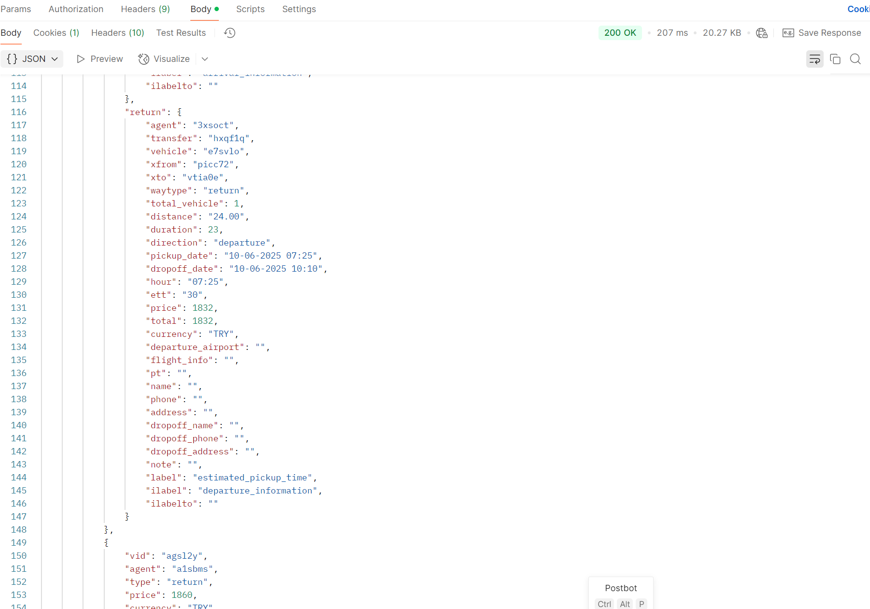This screenshot has height=609, width=870.
Task: Open request Headers (9) tab
Action: coord(145,9)
